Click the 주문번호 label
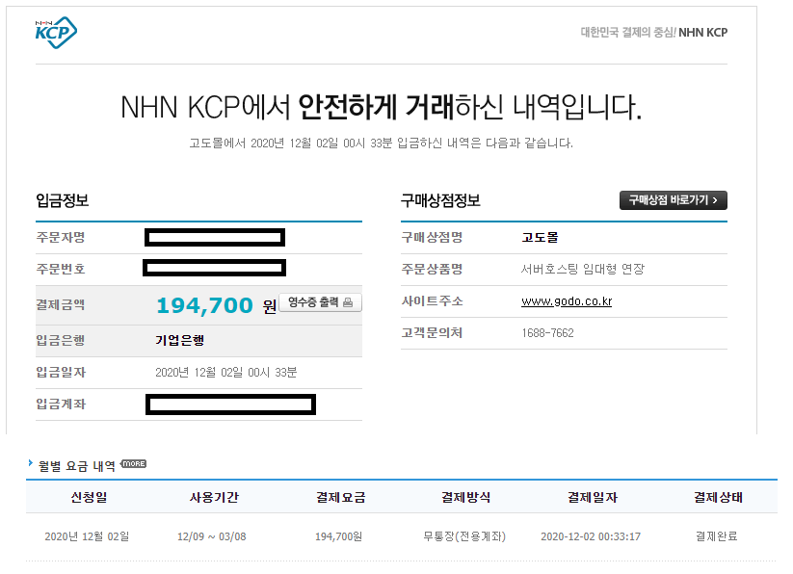This screenshot has width=793, height=574. (60, 269)
